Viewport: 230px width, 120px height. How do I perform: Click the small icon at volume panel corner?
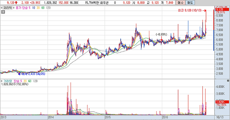[228, 81]
